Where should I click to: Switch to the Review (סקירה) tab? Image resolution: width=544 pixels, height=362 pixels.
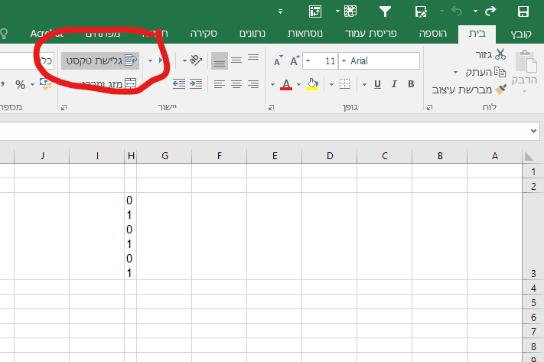(204, 34)
